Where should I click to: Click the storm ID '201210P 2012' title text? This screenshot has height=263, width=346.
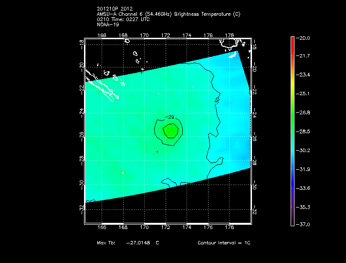[x=115, y=9]
